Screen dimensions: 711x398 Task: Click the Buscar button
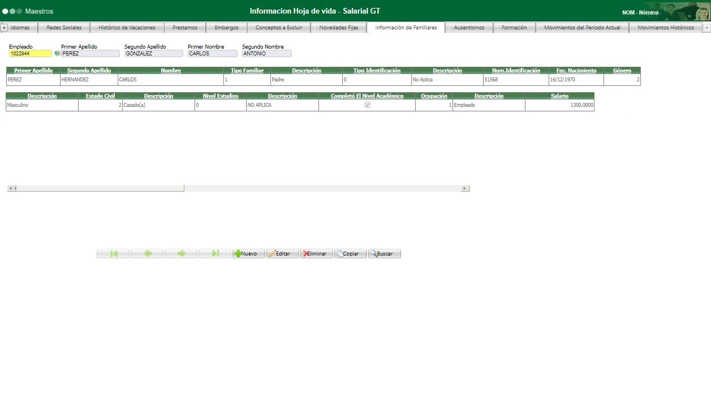click(x=385, y=254)
